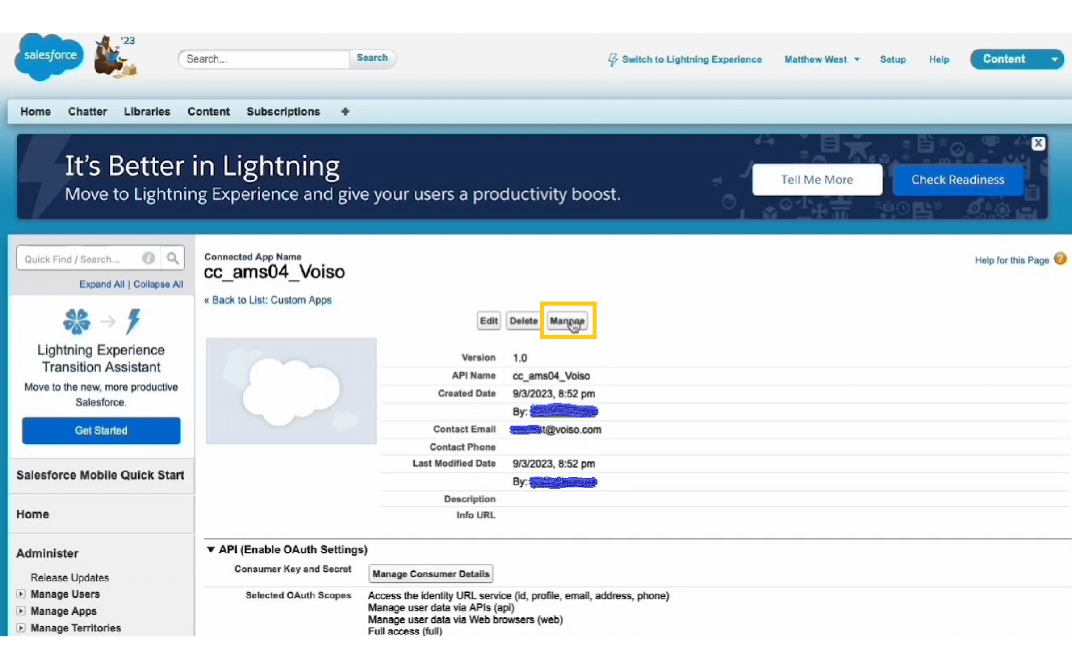Open the Chatter tab

87,112
